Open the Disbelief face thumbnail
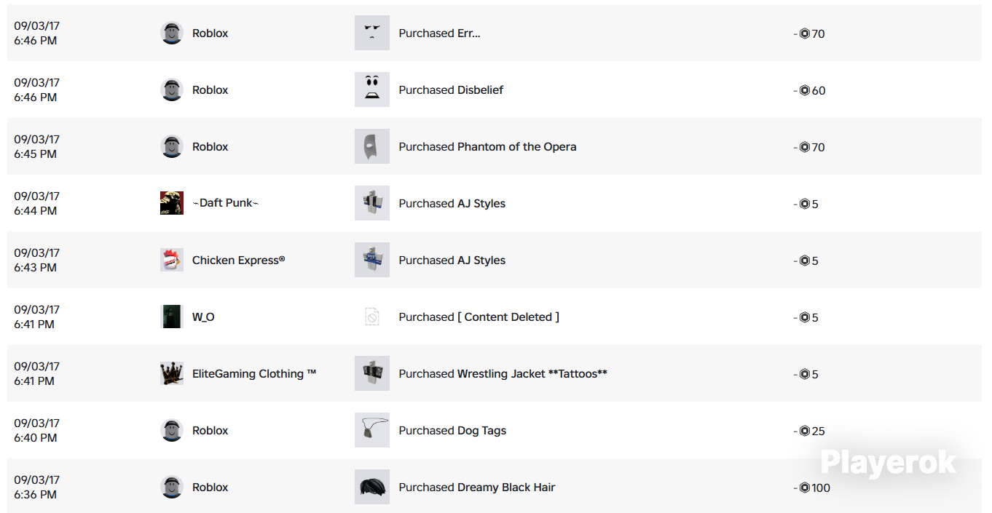This screenshot has width=992, height=513. coord(372,90)
